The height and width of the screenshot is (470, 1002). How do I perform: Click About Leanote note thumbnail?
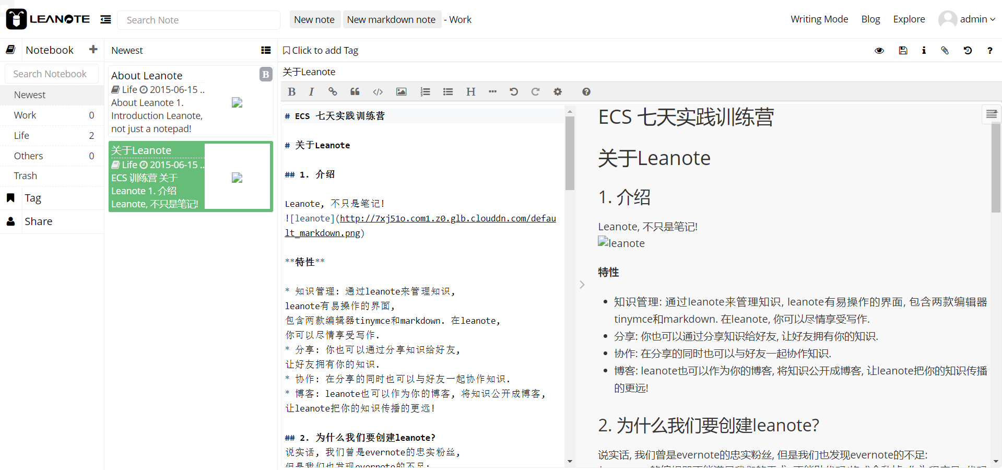(237, 103)
